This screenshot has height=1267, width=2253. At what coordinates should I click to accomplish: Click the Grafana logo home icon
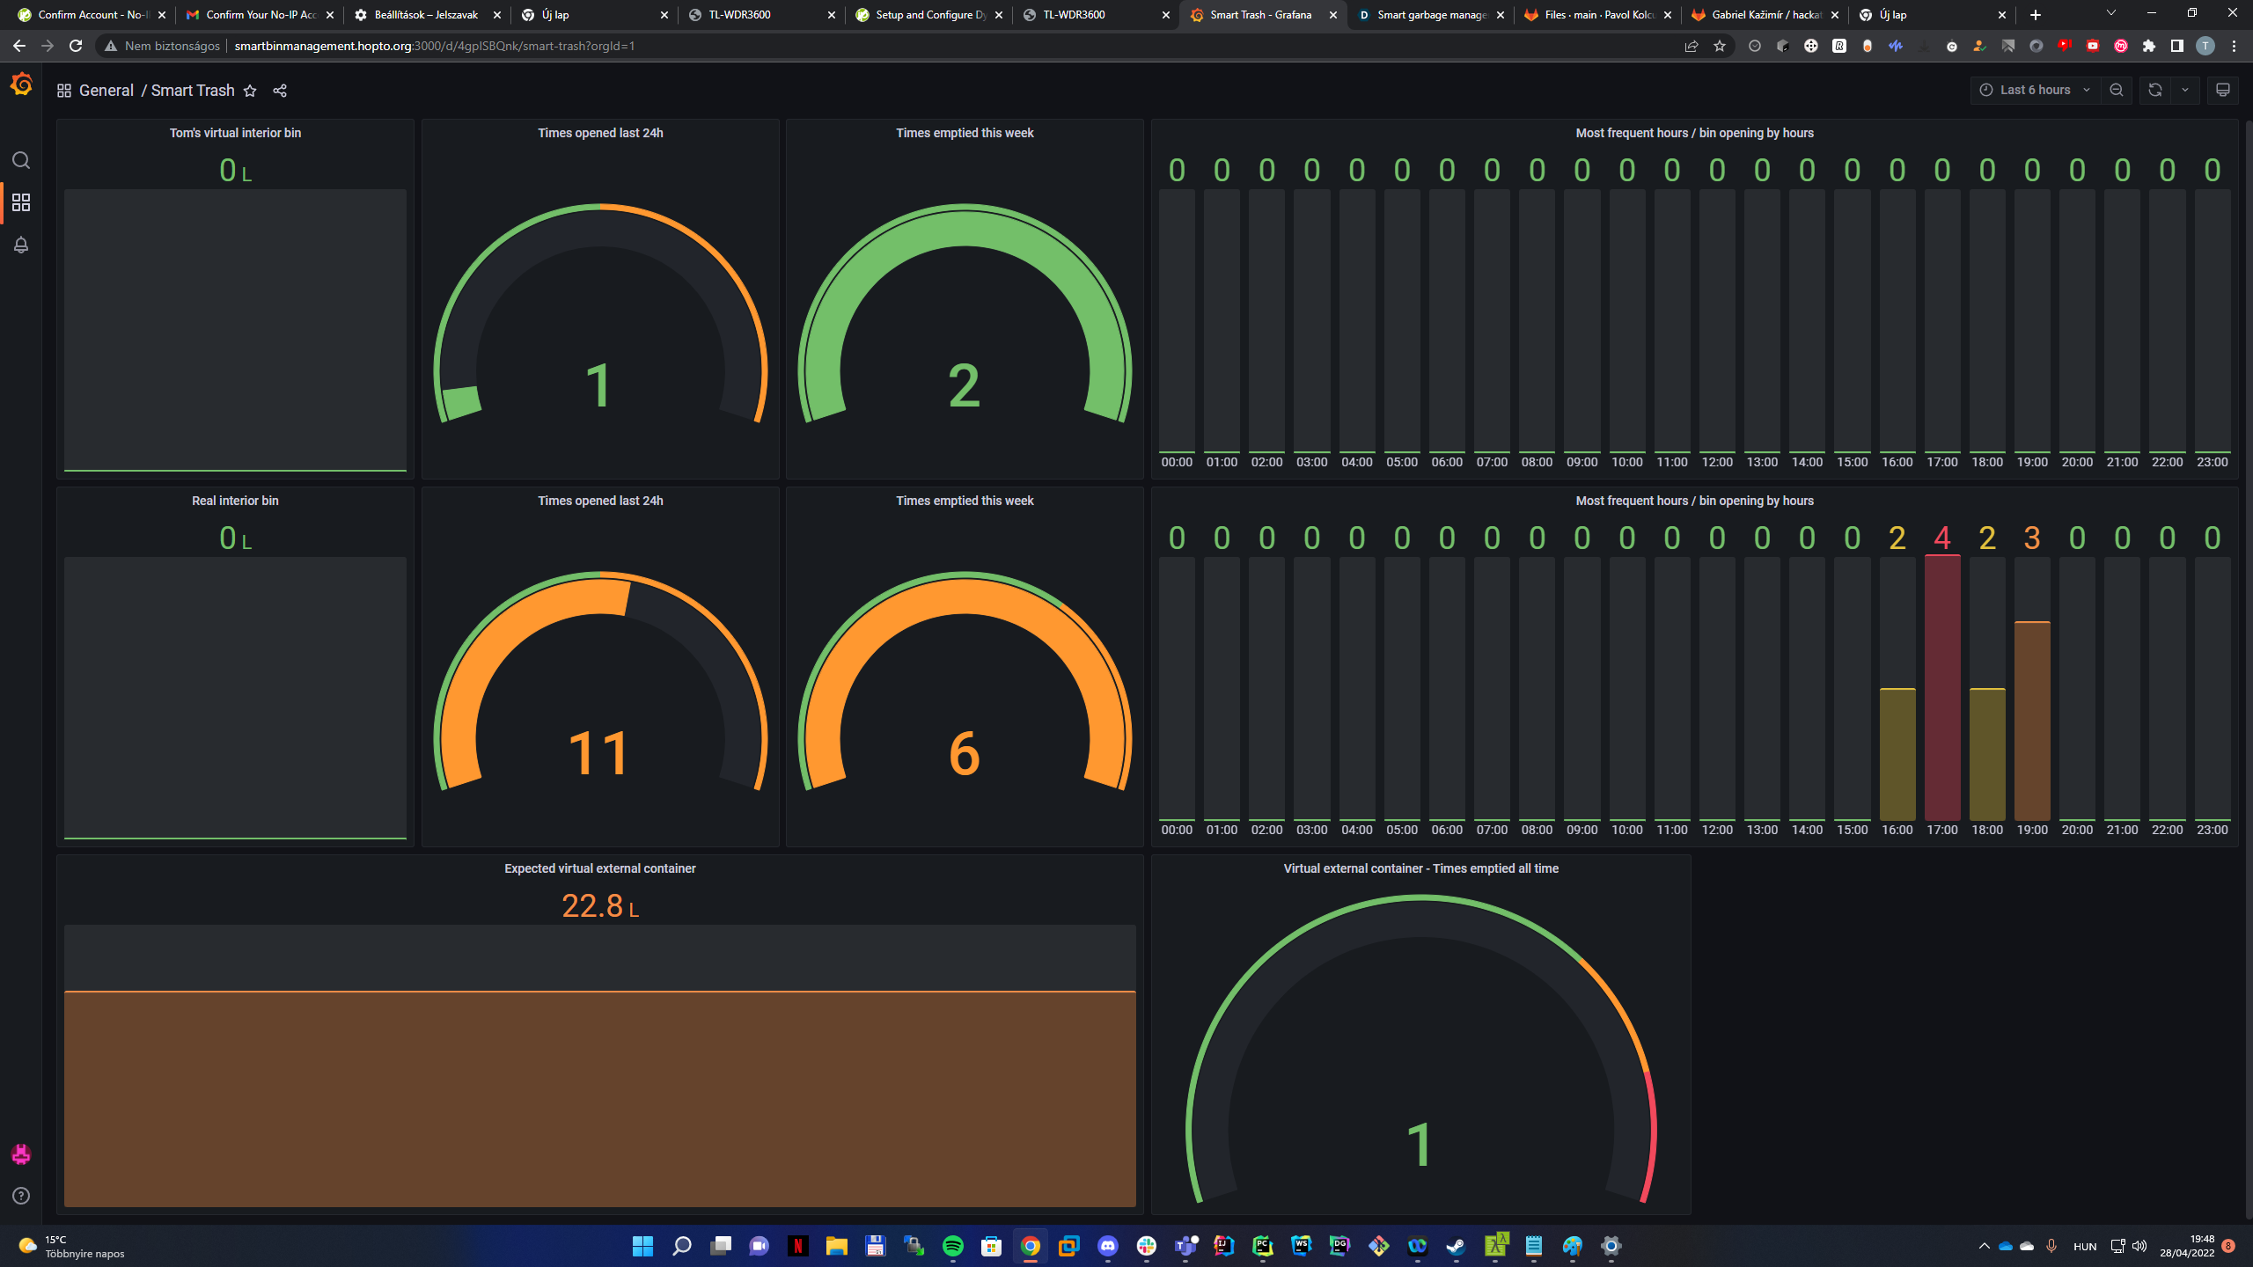[21, 84]
